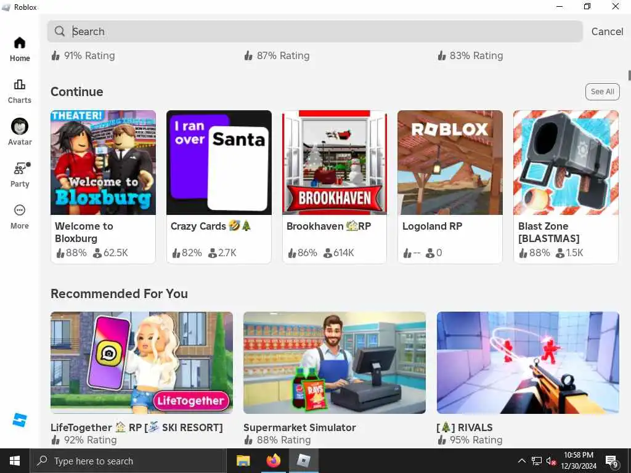The height and width of the screenshot is (473, 631).
Task: Click the magnifier icon in search bar
Action: 60,31
